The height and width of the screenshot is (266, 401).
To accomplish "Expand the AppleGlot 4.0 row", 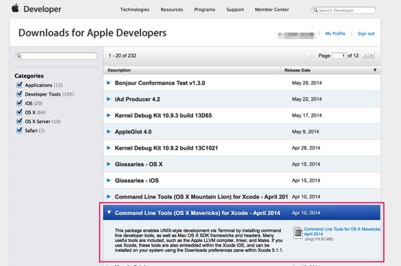I will click(109, 132).
